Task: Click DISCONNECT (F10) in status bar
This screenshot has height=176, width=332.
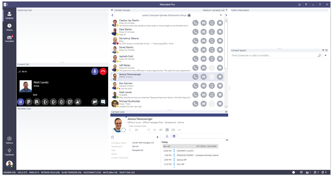Action: click(92, 172)
